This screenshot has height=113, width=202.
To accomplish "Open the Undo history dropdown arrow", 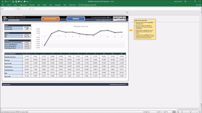I will point(7,2).
